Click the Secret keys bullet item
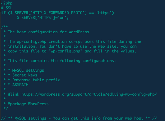 (x=25, y=75)
